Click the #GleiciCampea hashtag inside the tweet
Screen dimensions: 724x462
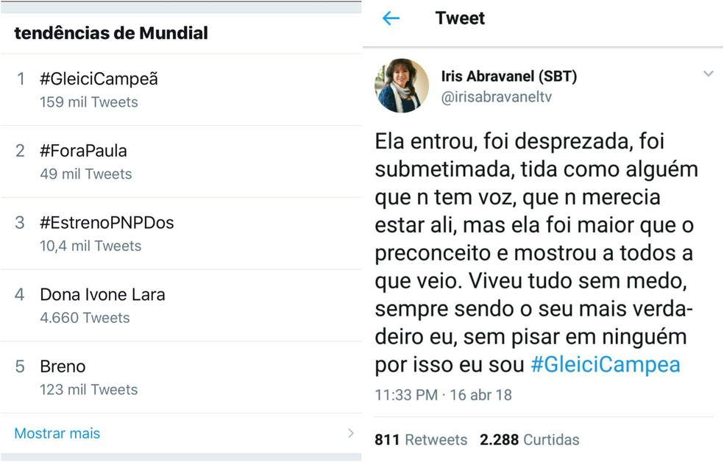605,363
